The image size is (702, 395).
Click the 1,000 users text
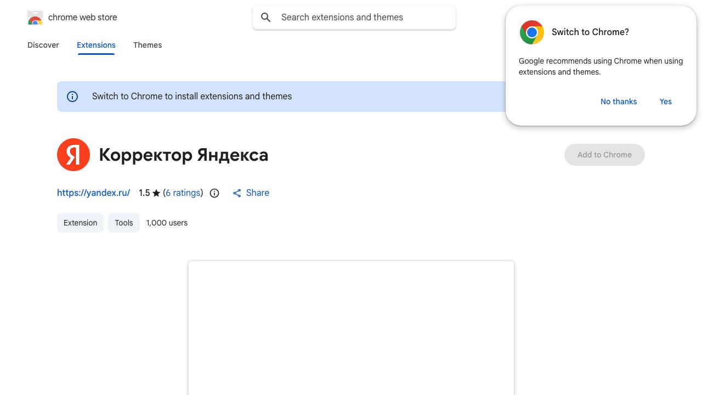(x=167, y=223)
